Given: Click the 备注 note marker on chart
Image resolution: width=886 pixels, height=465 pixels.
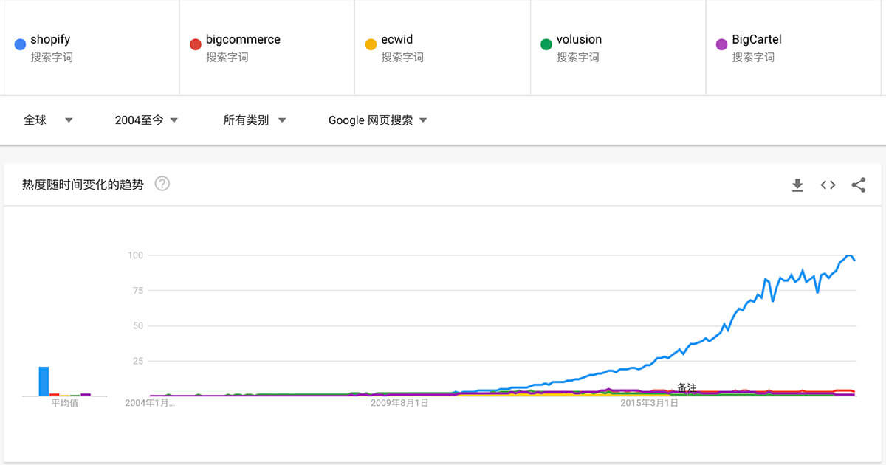Looking at the screenshot, I should pyautogui.click(x=687, y=387).
